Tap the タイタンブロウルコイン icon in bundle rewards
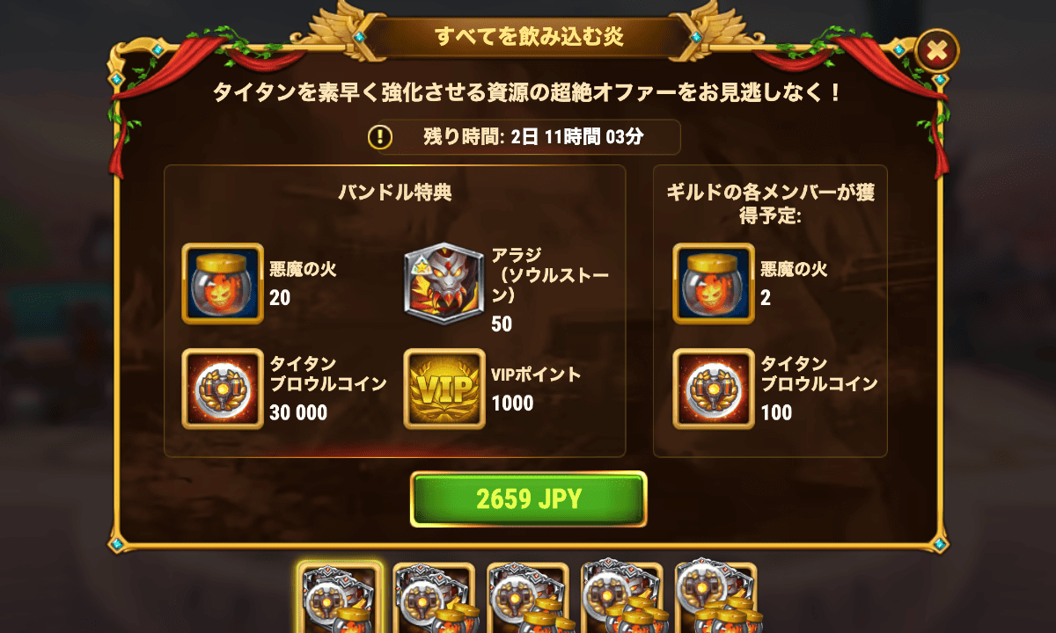Viewport: 1056px width, 633px height. [x=222, y=389]
